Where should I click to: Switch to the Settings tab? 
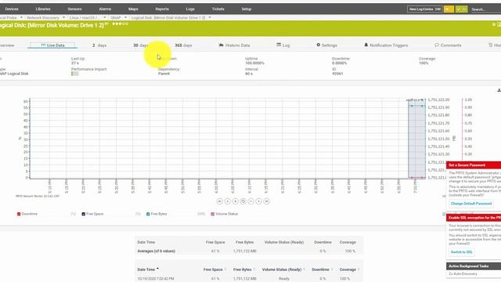click(x=327, y=45)
